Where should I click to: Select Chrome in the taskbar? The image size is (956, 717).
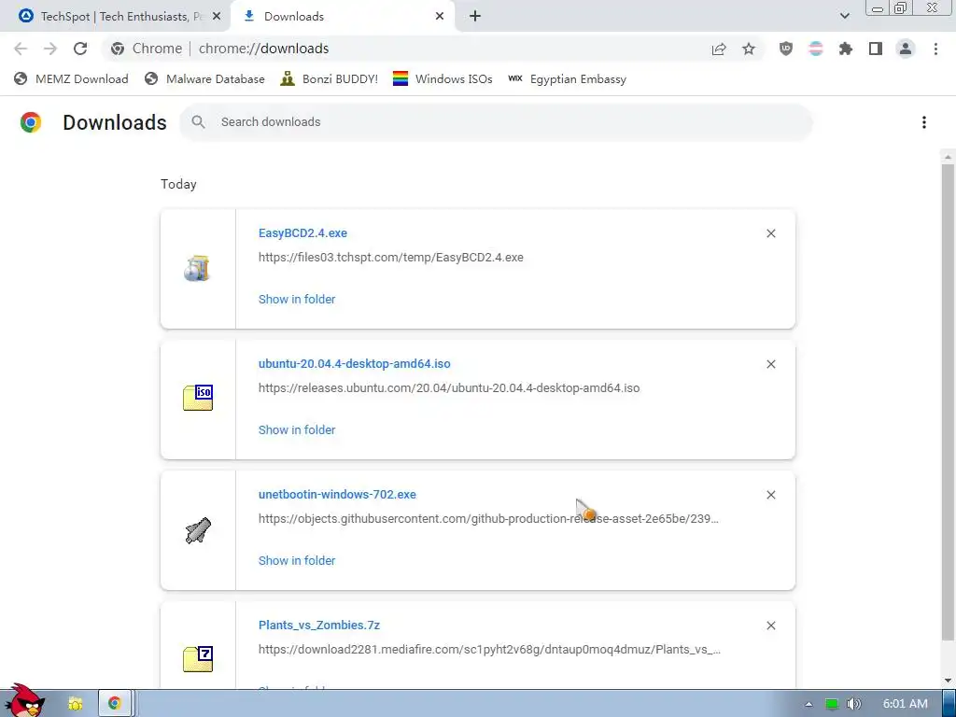tap(114, 704)
